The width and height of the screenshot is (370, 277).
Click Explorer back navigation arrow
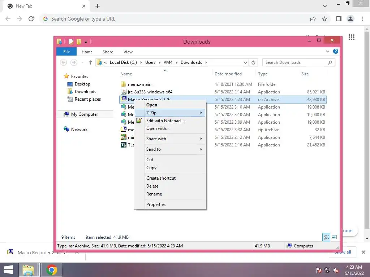pos(63,62)
